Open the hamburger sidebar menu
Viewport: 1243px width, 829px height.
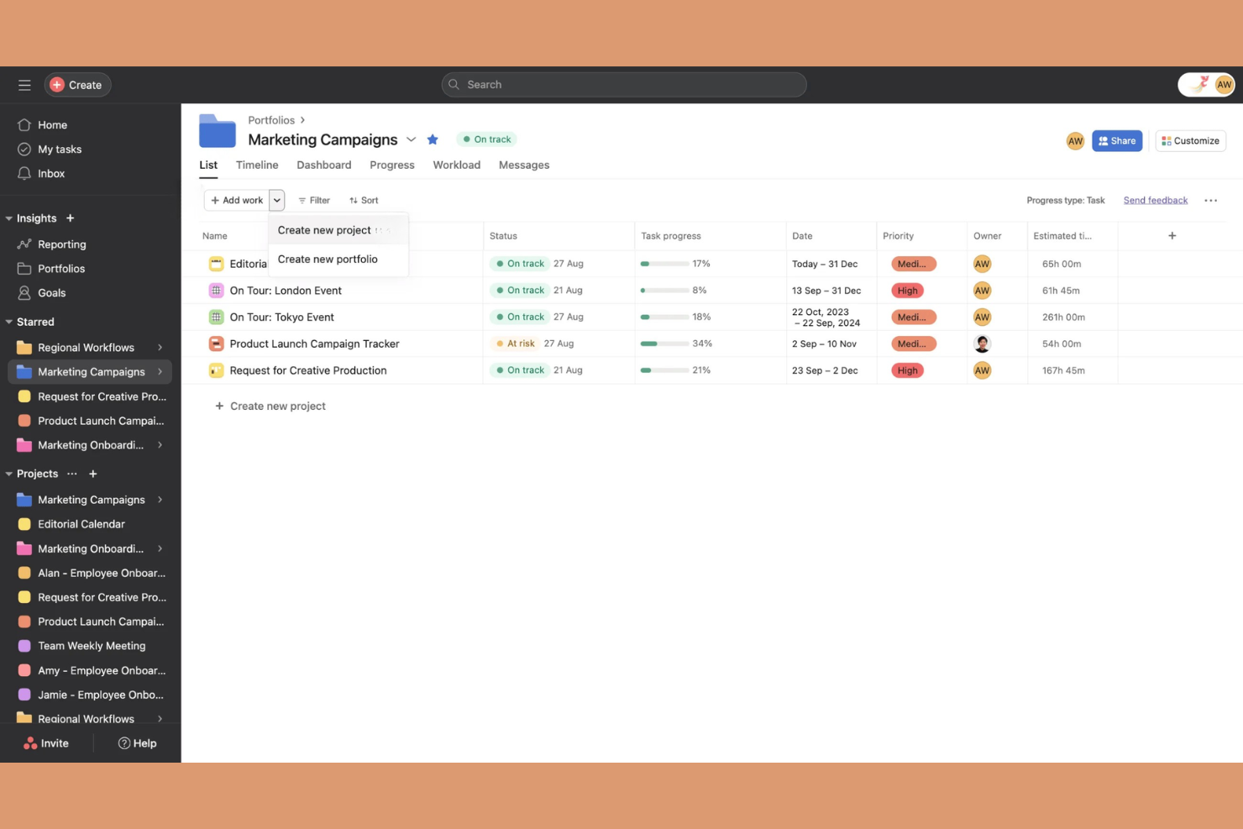click(x=24, y=85)
